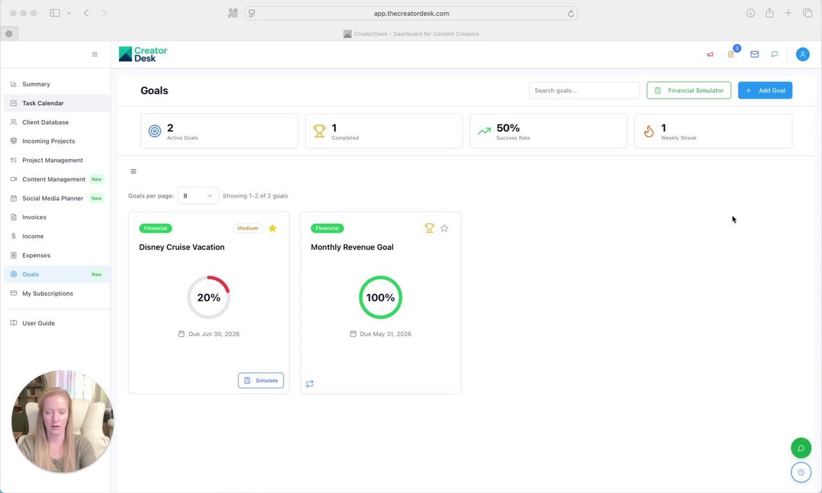This screenshot has height=493, width=822.
Task: Open the user profile avatar
Action: pos(803,54)
